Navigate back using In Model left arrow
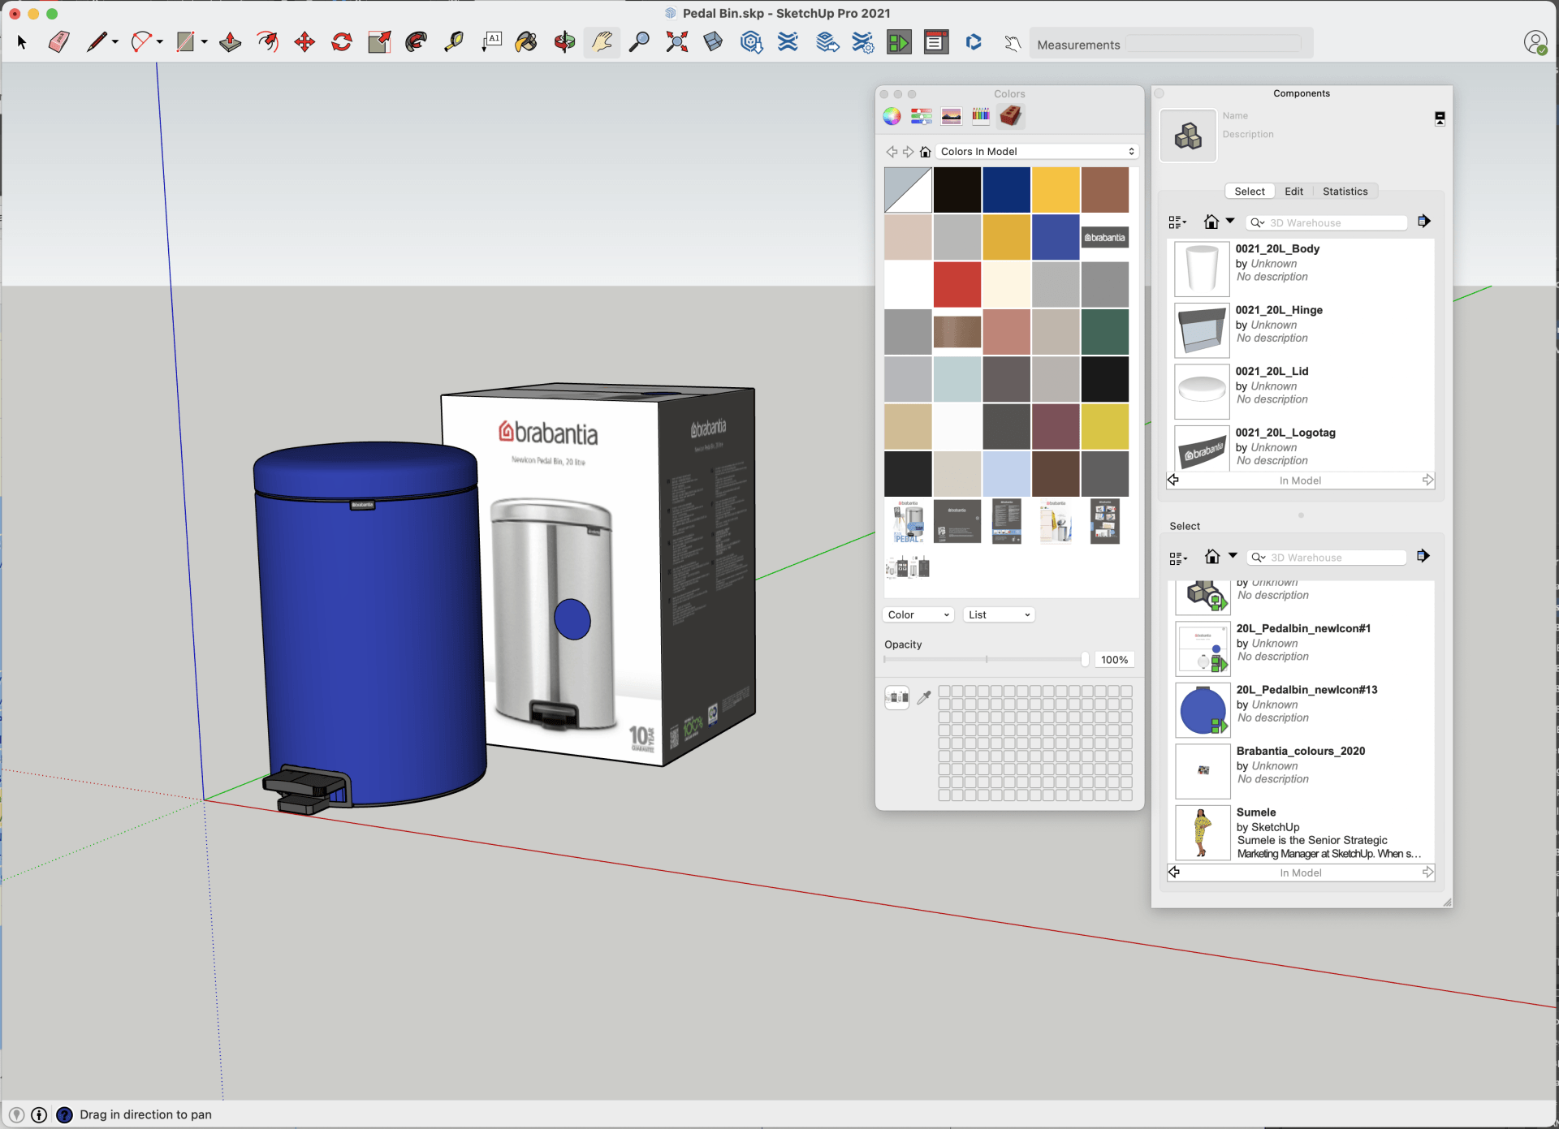Image resolution: width=1559 pixels, height=1129 pixels. point(1172,480)
